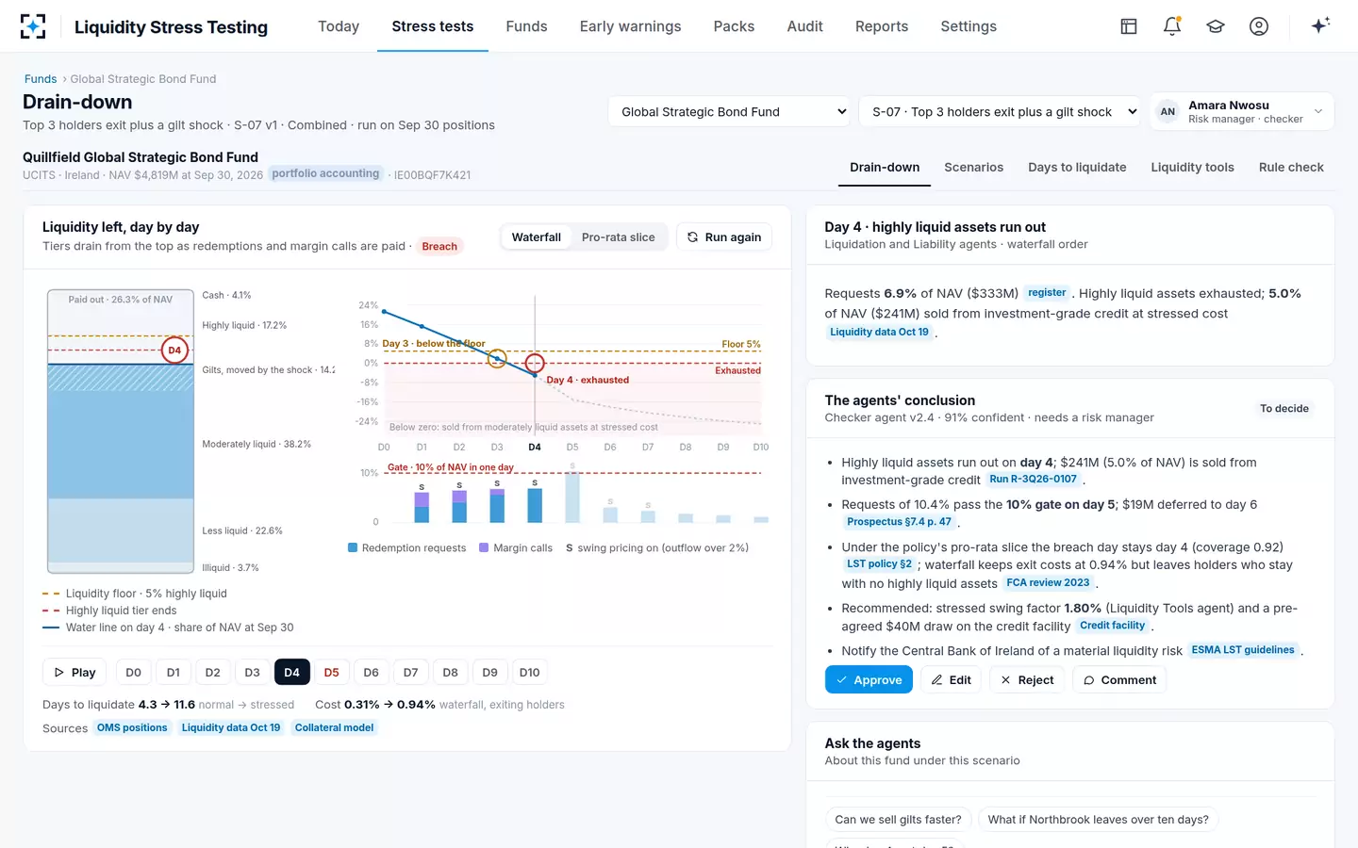This screenshot has width=1358, height=848.
Task: Open the Collateral model source
Action: [x=334, y=728]
